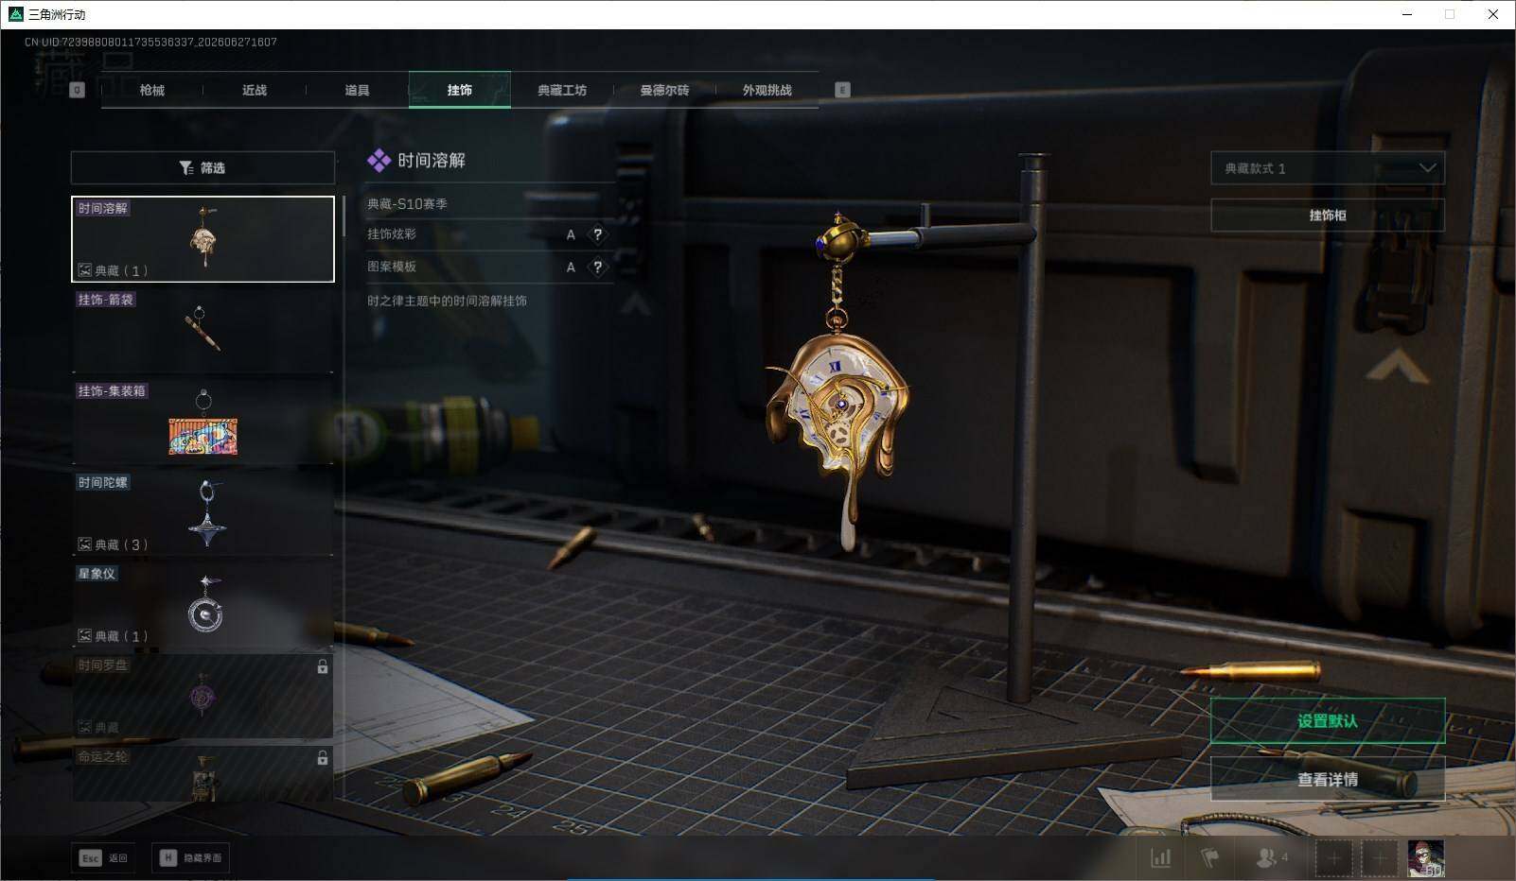Click the flag icon in bottom bar

[x=1209, y=858]
